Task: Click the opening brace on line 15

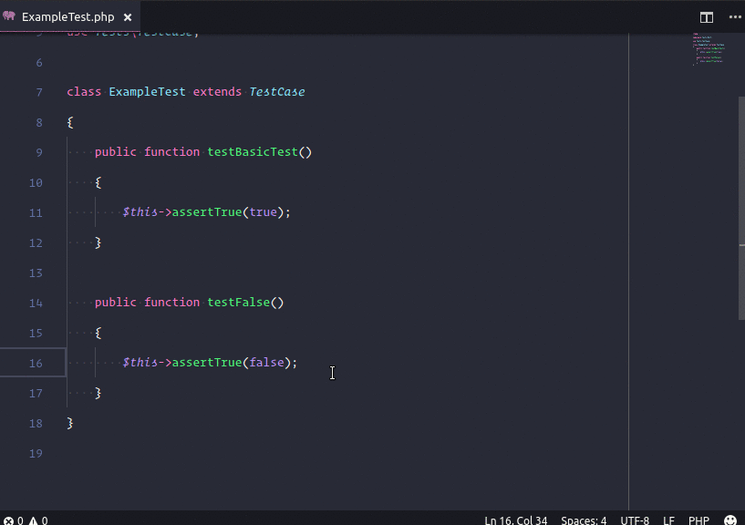Action: pos(98,333)
